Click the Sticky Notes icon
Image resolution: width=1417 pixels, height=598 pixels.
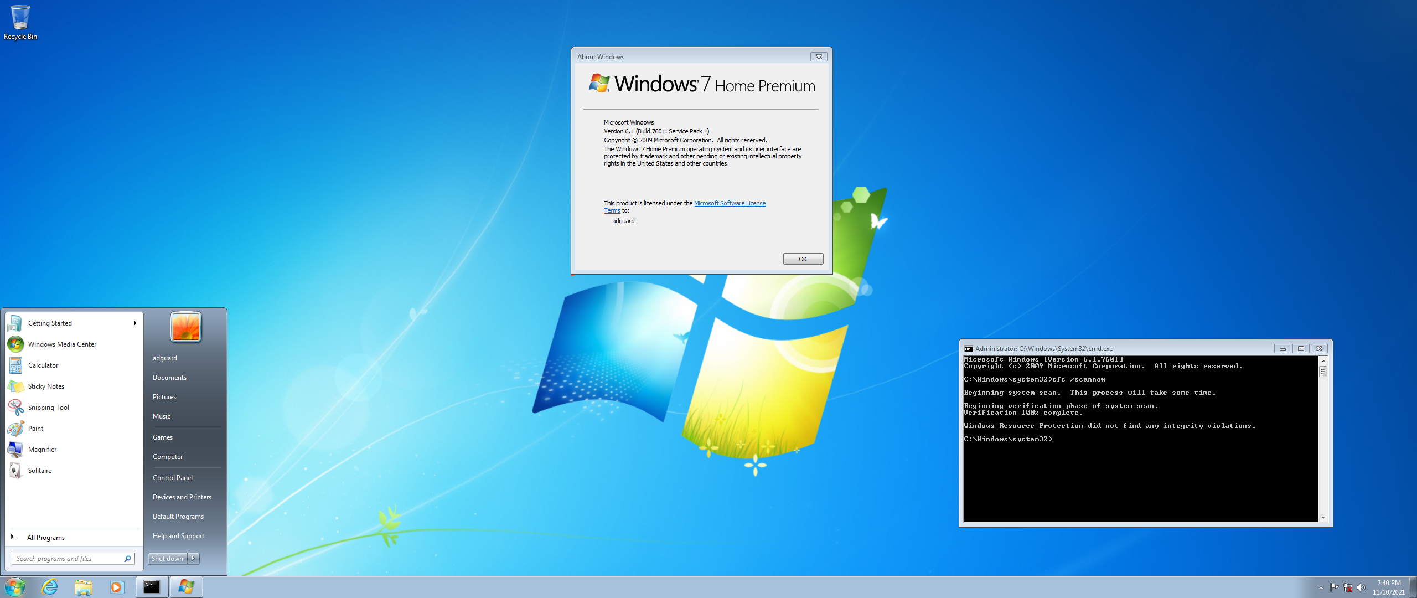pos(15,386)
